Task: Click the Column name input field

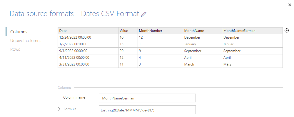Action: tap(147, 98)
